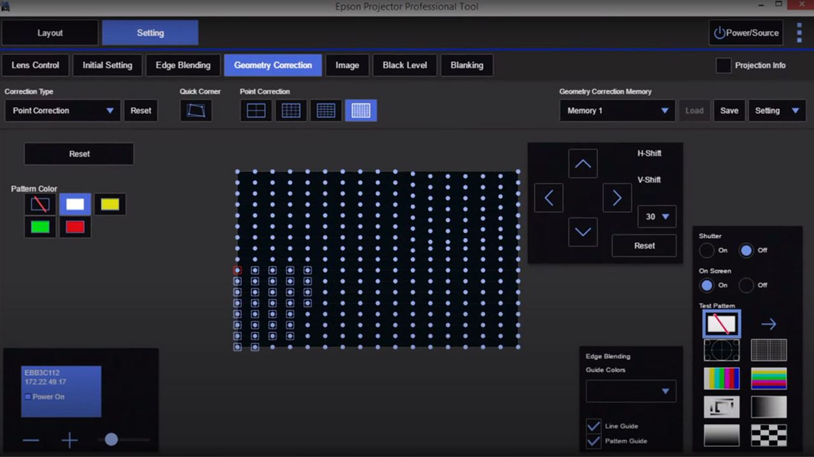
Task: Select the coarsest point correction grid icon
Action: coord(256,110)
